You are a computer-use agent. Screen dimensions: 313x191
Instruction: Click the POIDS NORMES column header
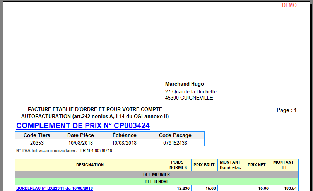pyautogui.click(x=176, y=165)
